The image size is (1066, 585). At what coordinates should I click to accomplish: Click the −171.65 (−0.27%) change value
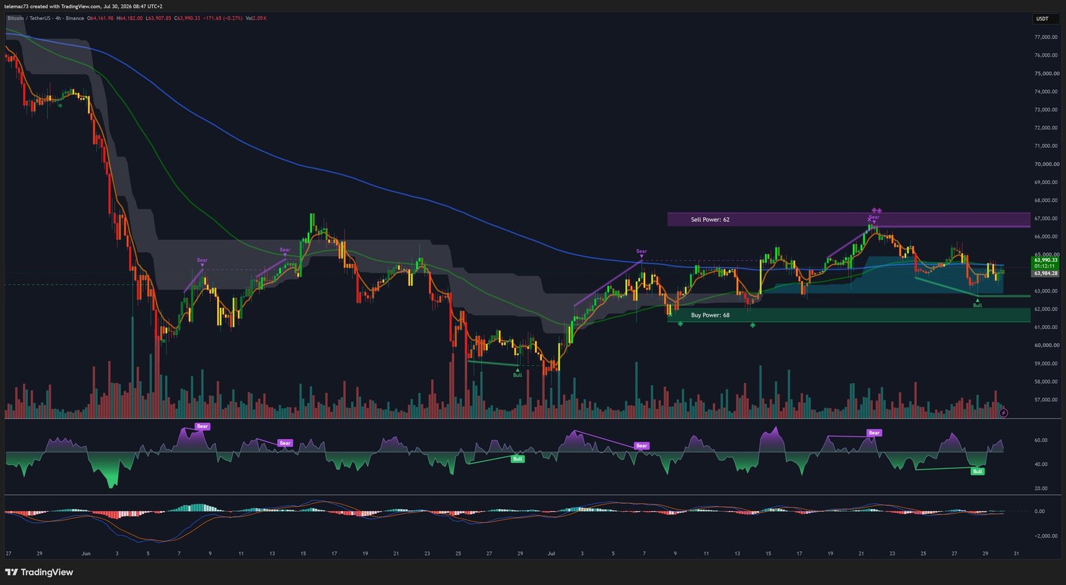pos(223,18)
